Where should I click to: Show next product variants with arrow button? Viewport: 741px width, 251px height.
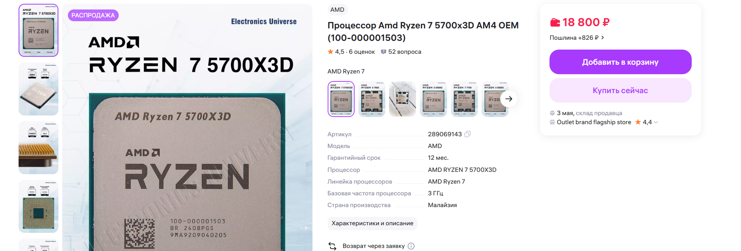pyautogui.click(x=509, y=99)
